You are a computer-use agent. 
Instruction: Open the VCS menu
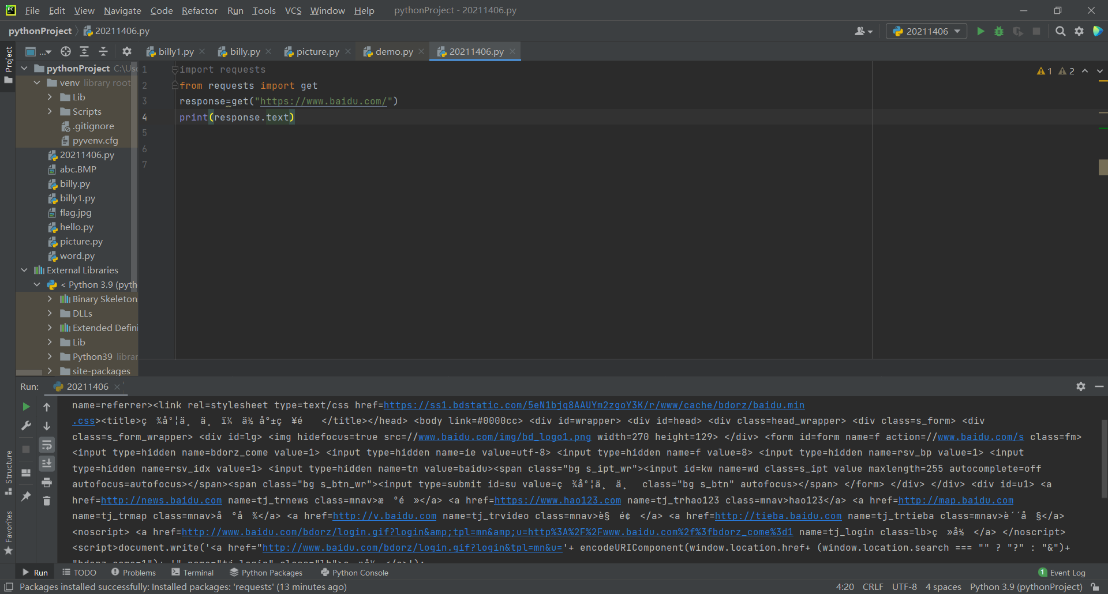pyautogui.click(x=293, y=10)
